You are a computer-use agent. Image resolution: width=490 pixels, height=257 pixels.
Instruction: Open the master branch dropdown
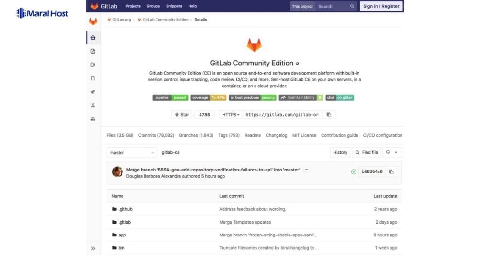[x=132, y=152]
